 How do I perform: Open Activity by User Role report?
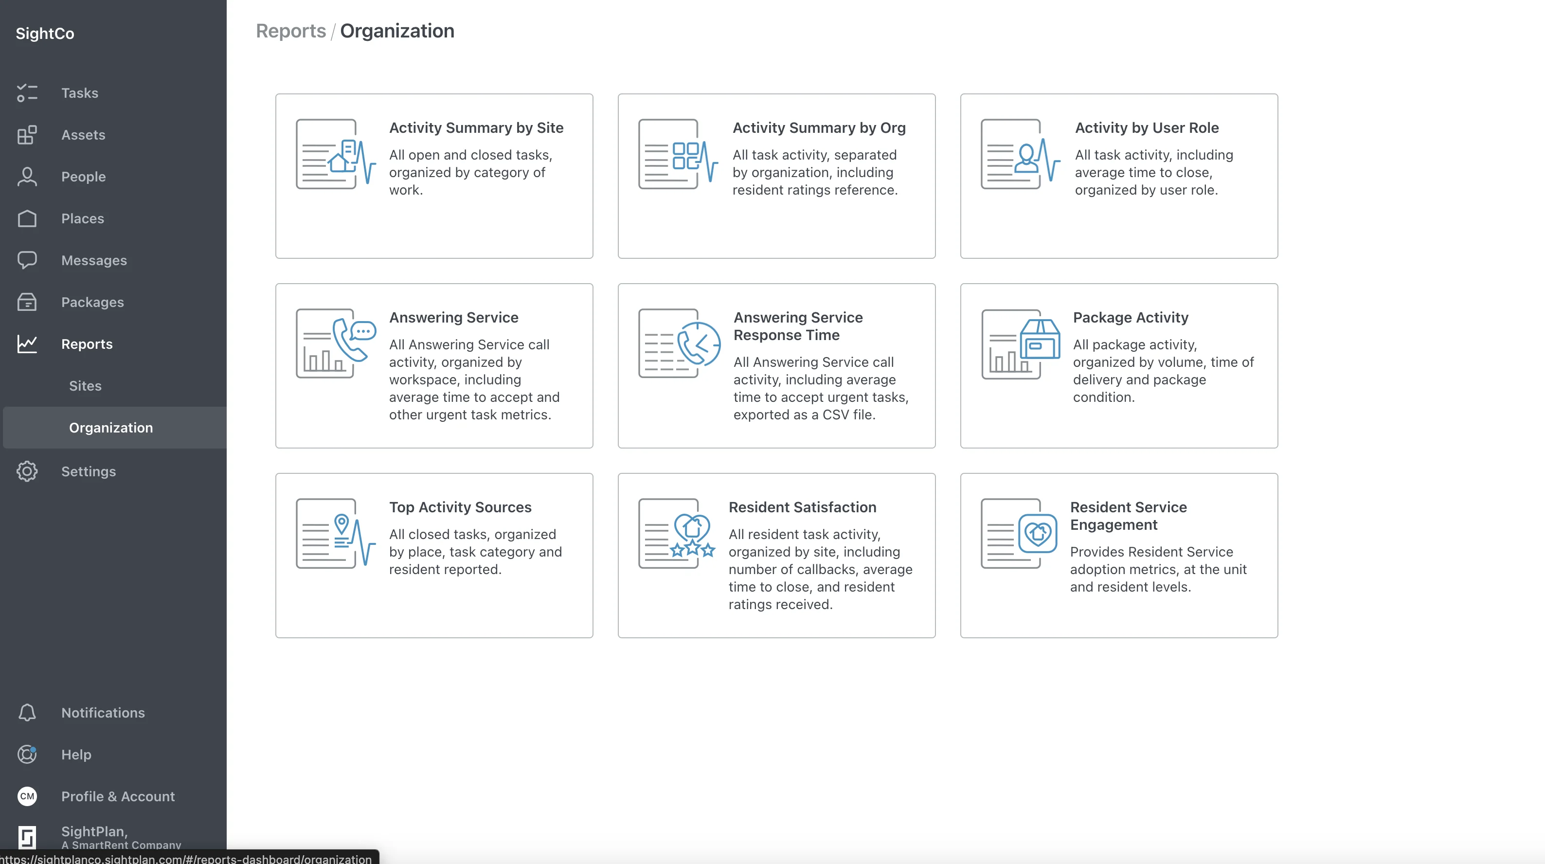pos(1147,128)
